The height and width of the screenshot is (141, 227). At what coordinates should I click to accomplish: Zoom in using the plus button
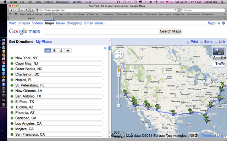(119, 75)
